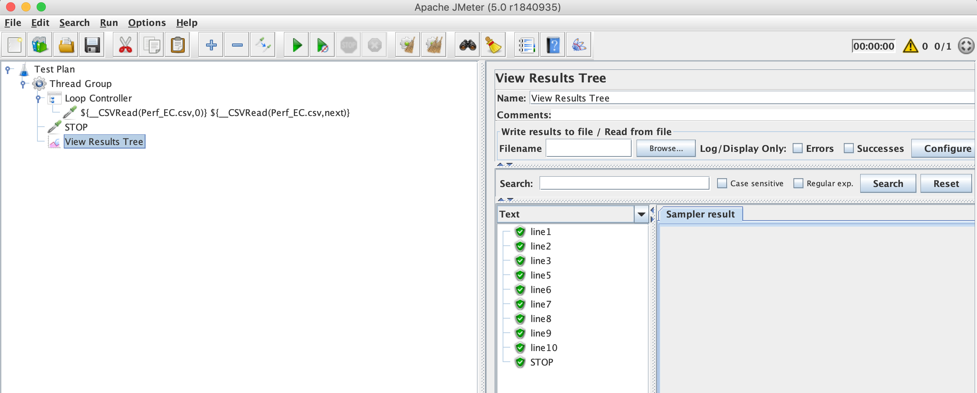Click the Filename input field
The height and width of the screenshot is (393, 977).
(588, 148)
